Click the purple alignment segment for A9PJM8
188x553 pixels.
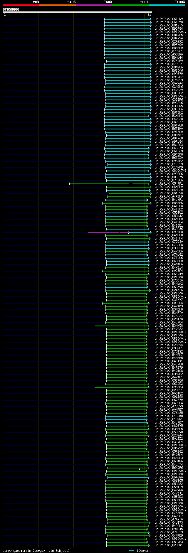coord(108,232)
